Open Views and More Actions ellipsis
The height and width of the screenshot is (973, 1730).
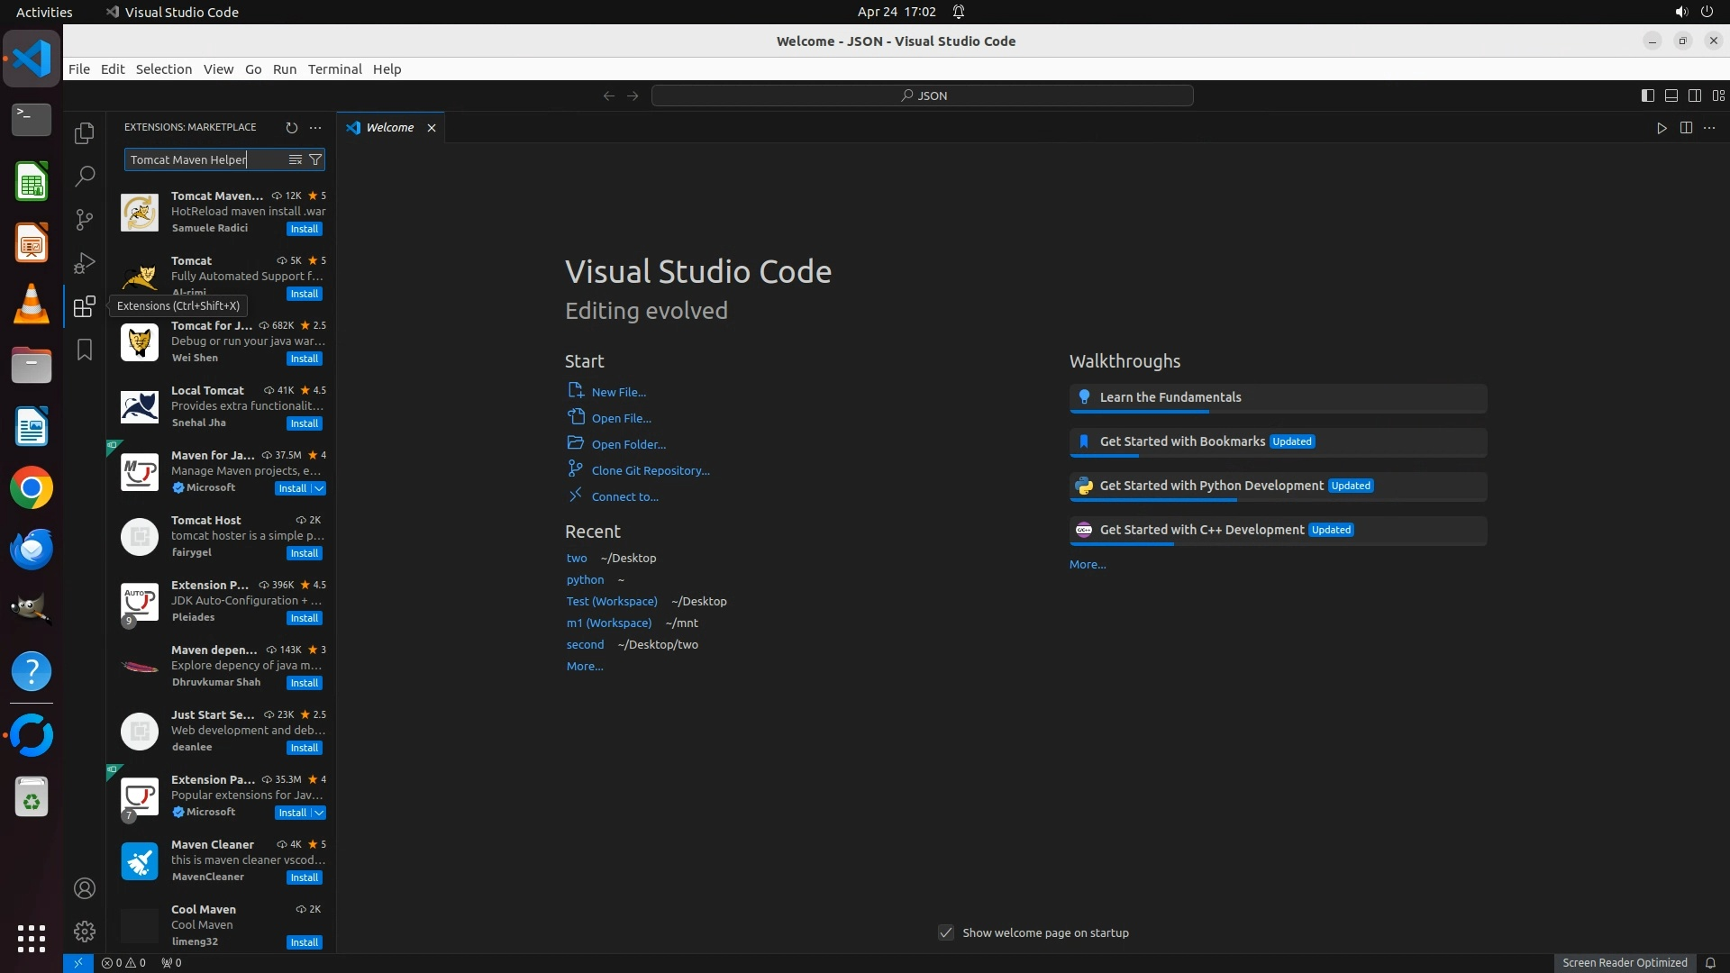tap(315, 128)
